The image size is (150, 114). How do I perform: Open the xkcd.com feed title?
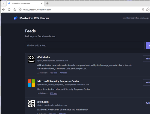click(x=43, y=102)
